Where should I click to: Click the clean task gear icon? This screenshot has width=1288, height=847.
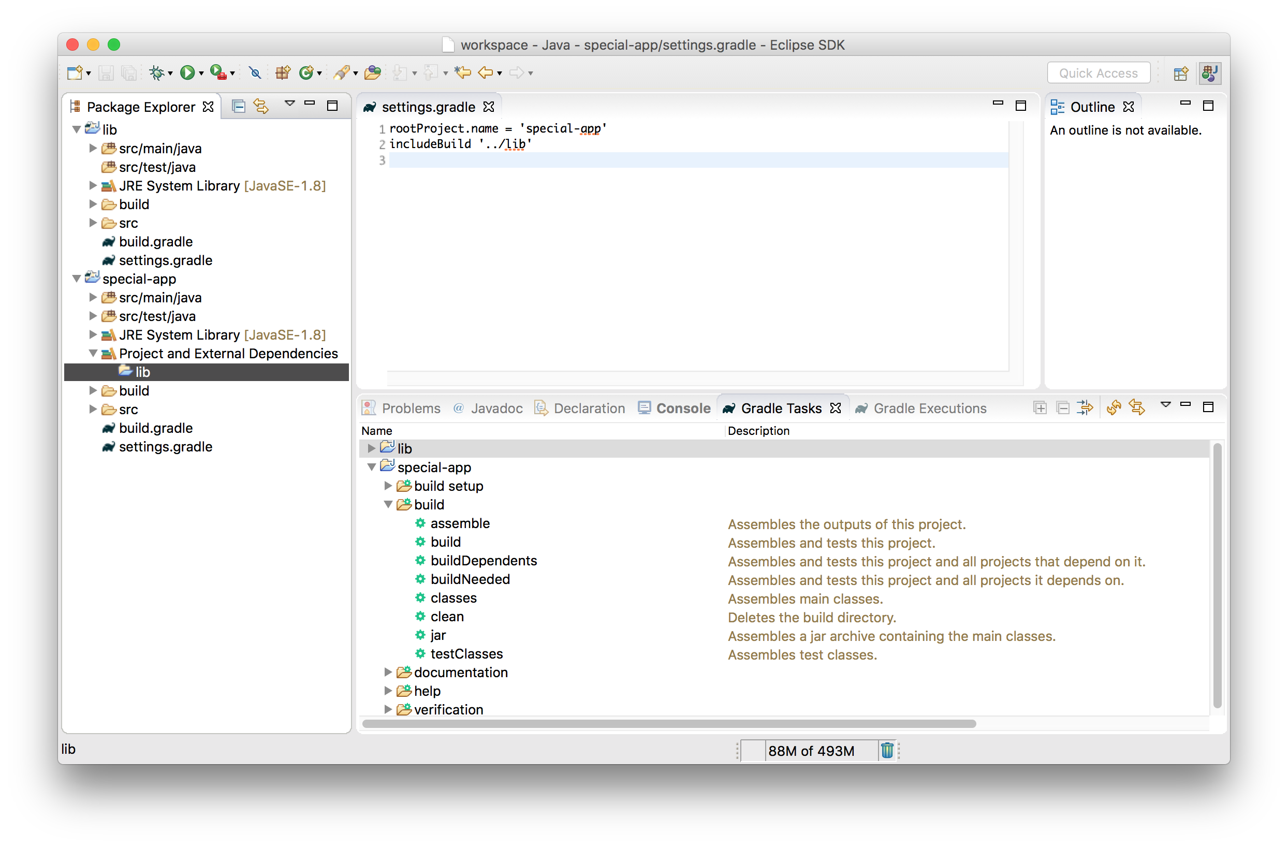[420, 617]
